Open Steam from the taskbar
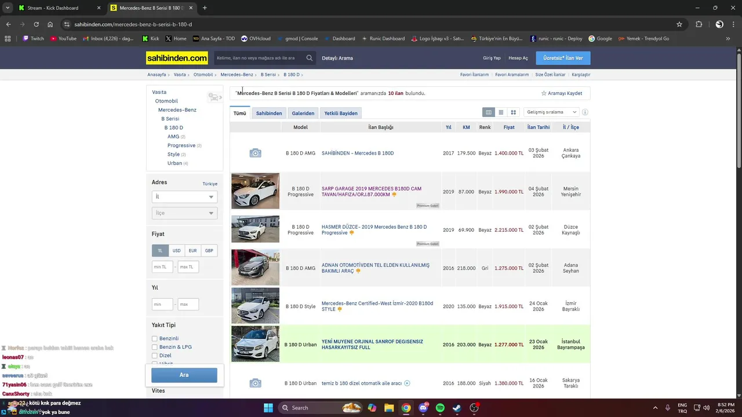This screenshot has width=742, height=417. click(457, 408)
